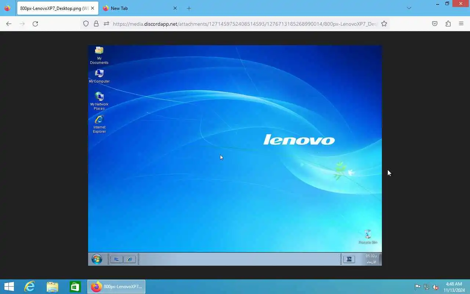Click the padlock site security icon
Image resolution: width=470 pixels, height=294 pixels.
point(96,24)
